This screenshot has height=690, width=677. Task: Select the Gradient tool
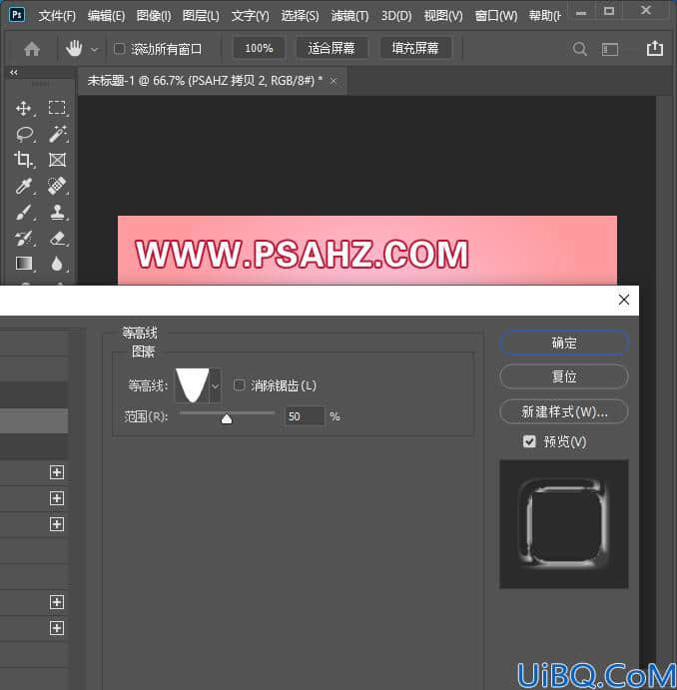click(x=23, y=264)
